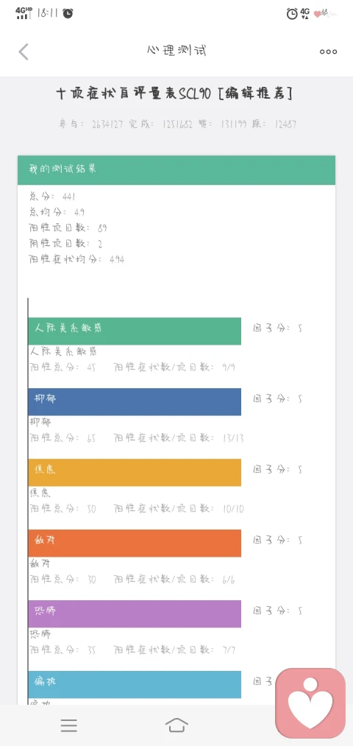353x746 pixels.
Task: Select the light blue 偏执 bar
Action: pyautogui.click(x=135, y=685)
